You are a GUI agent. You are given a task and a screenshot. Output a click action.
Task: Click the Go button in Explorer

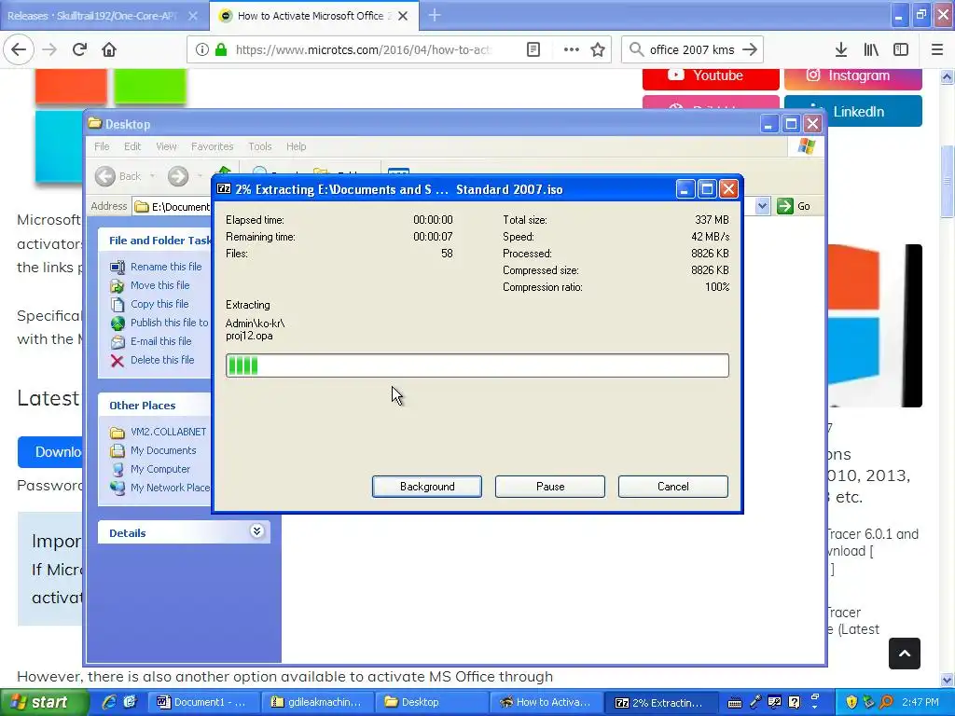794,206
